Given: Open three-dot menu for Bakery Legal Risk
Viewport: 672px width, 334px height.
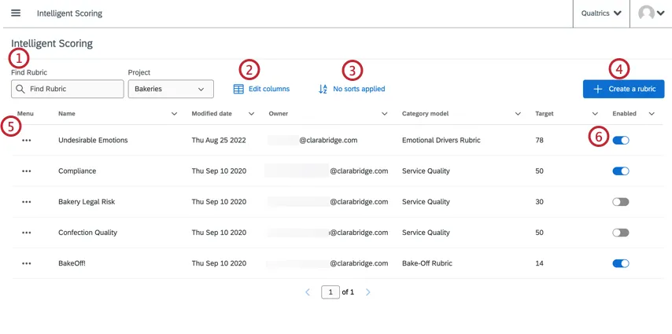Looking at the screenshot, I should (27, 202).
